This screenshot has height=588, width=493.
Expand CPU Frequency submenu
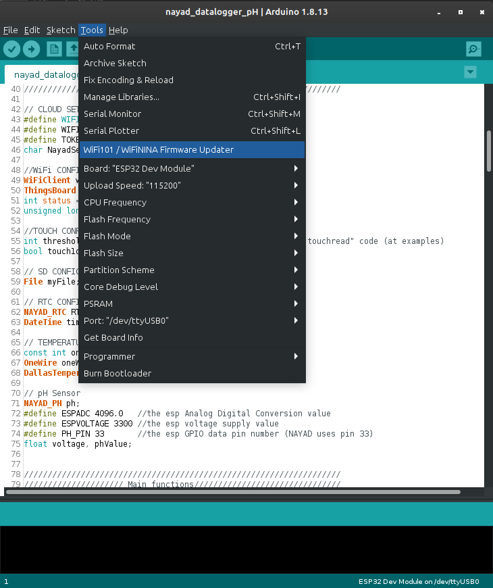tap(192, 202)
